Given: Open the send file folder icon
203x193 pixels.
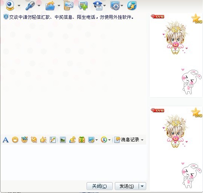Looking at the screenshot, I should [50, 6].
